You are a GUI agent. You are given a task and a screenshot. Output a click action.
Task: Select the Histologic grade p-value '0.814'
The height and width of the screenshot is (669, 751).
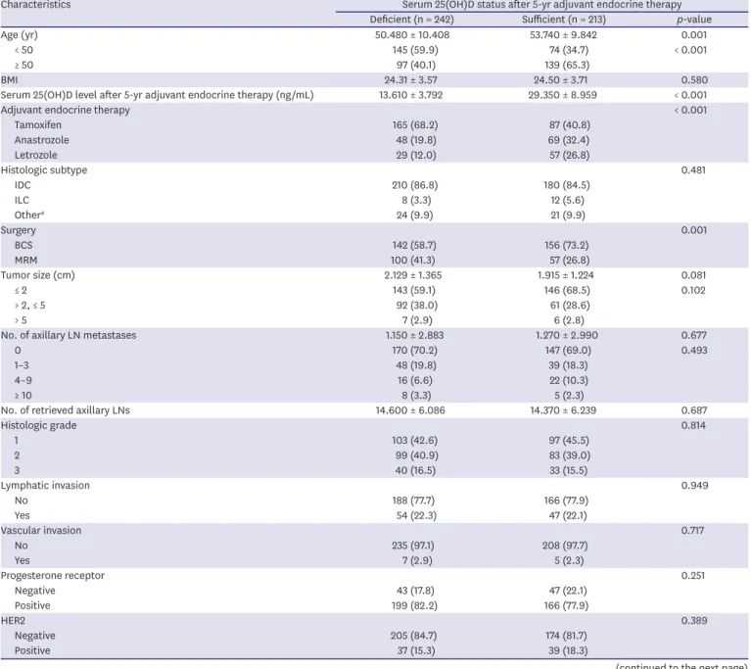tap(693, 425)
